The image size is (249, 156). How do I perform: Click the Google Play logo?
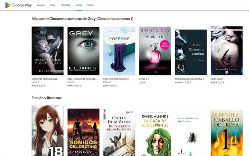coord(18,5)
